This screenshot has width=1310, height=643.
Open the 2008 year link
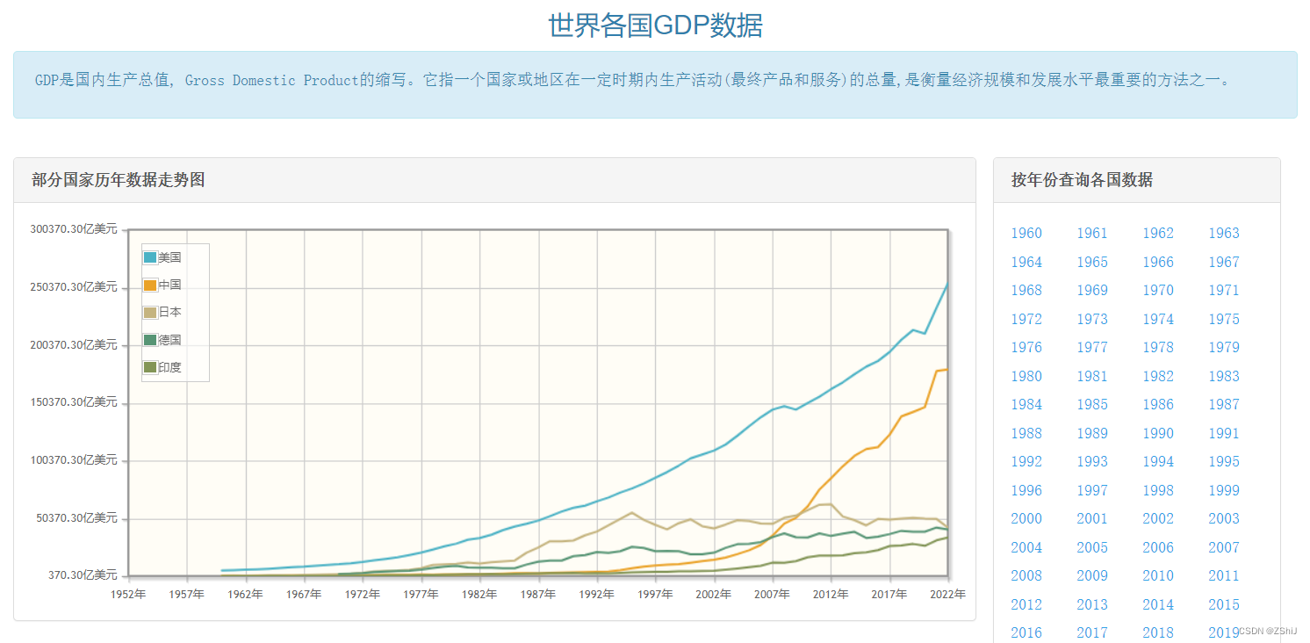pos(1026,575)
